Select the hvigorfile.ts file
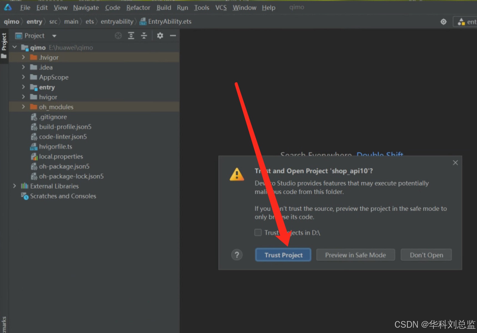Image resolution: width=477 pixels, height=333 pixels. click(x=56, y=146)
